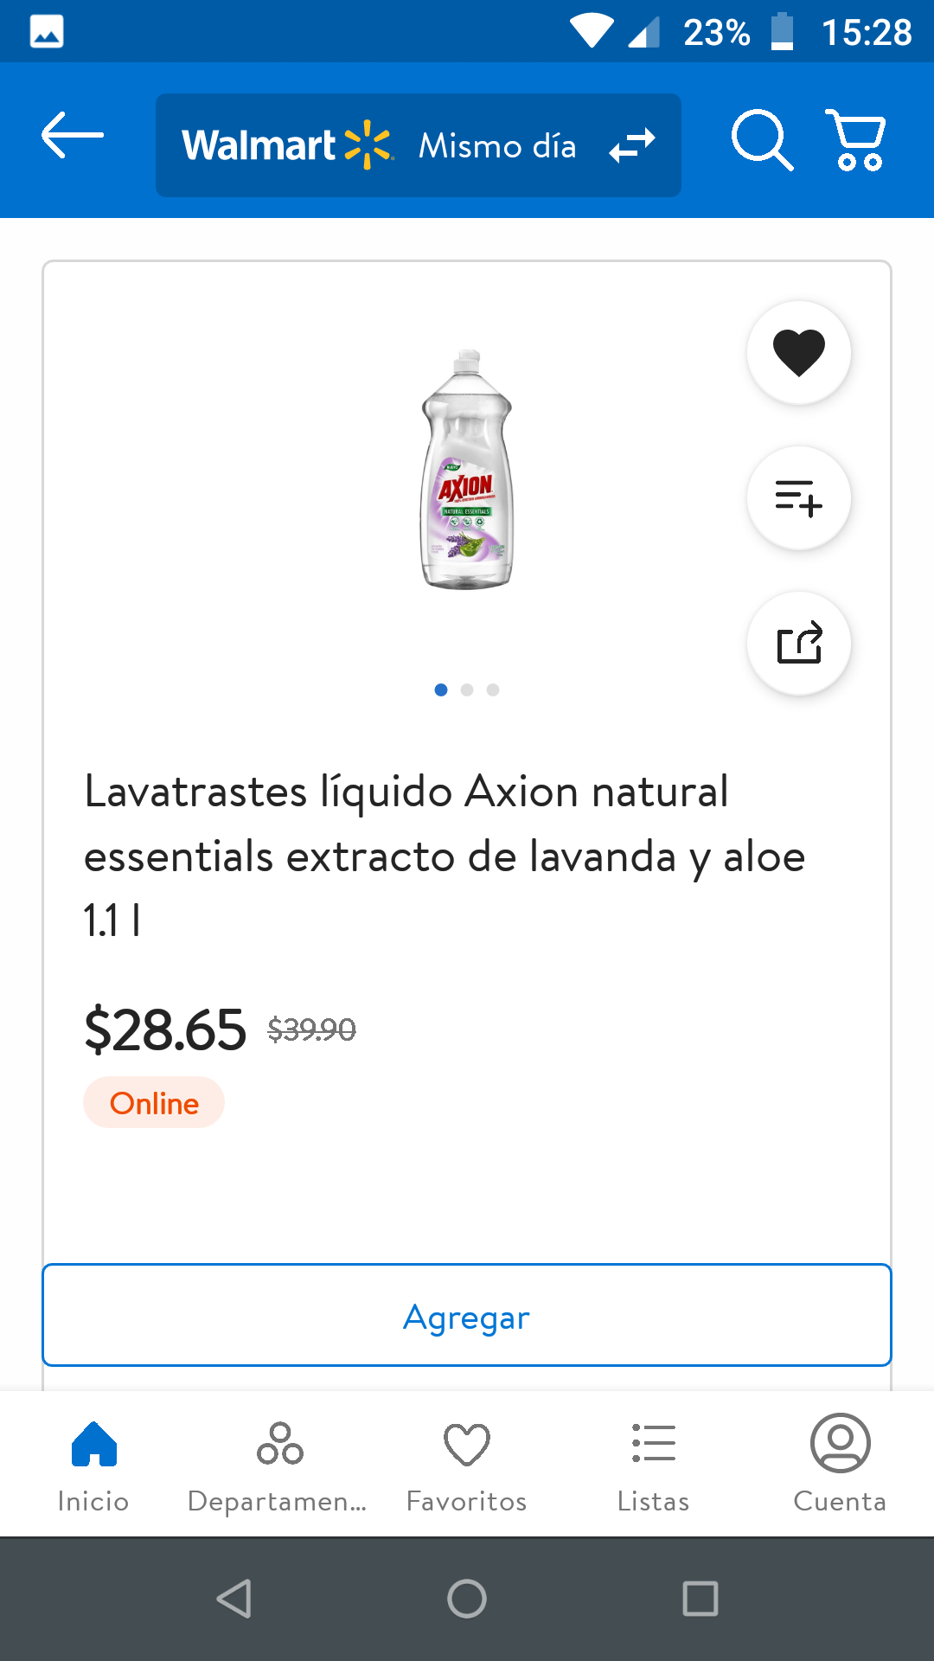
Task: Tap the Online availability badge
Action: point(154,1103)
